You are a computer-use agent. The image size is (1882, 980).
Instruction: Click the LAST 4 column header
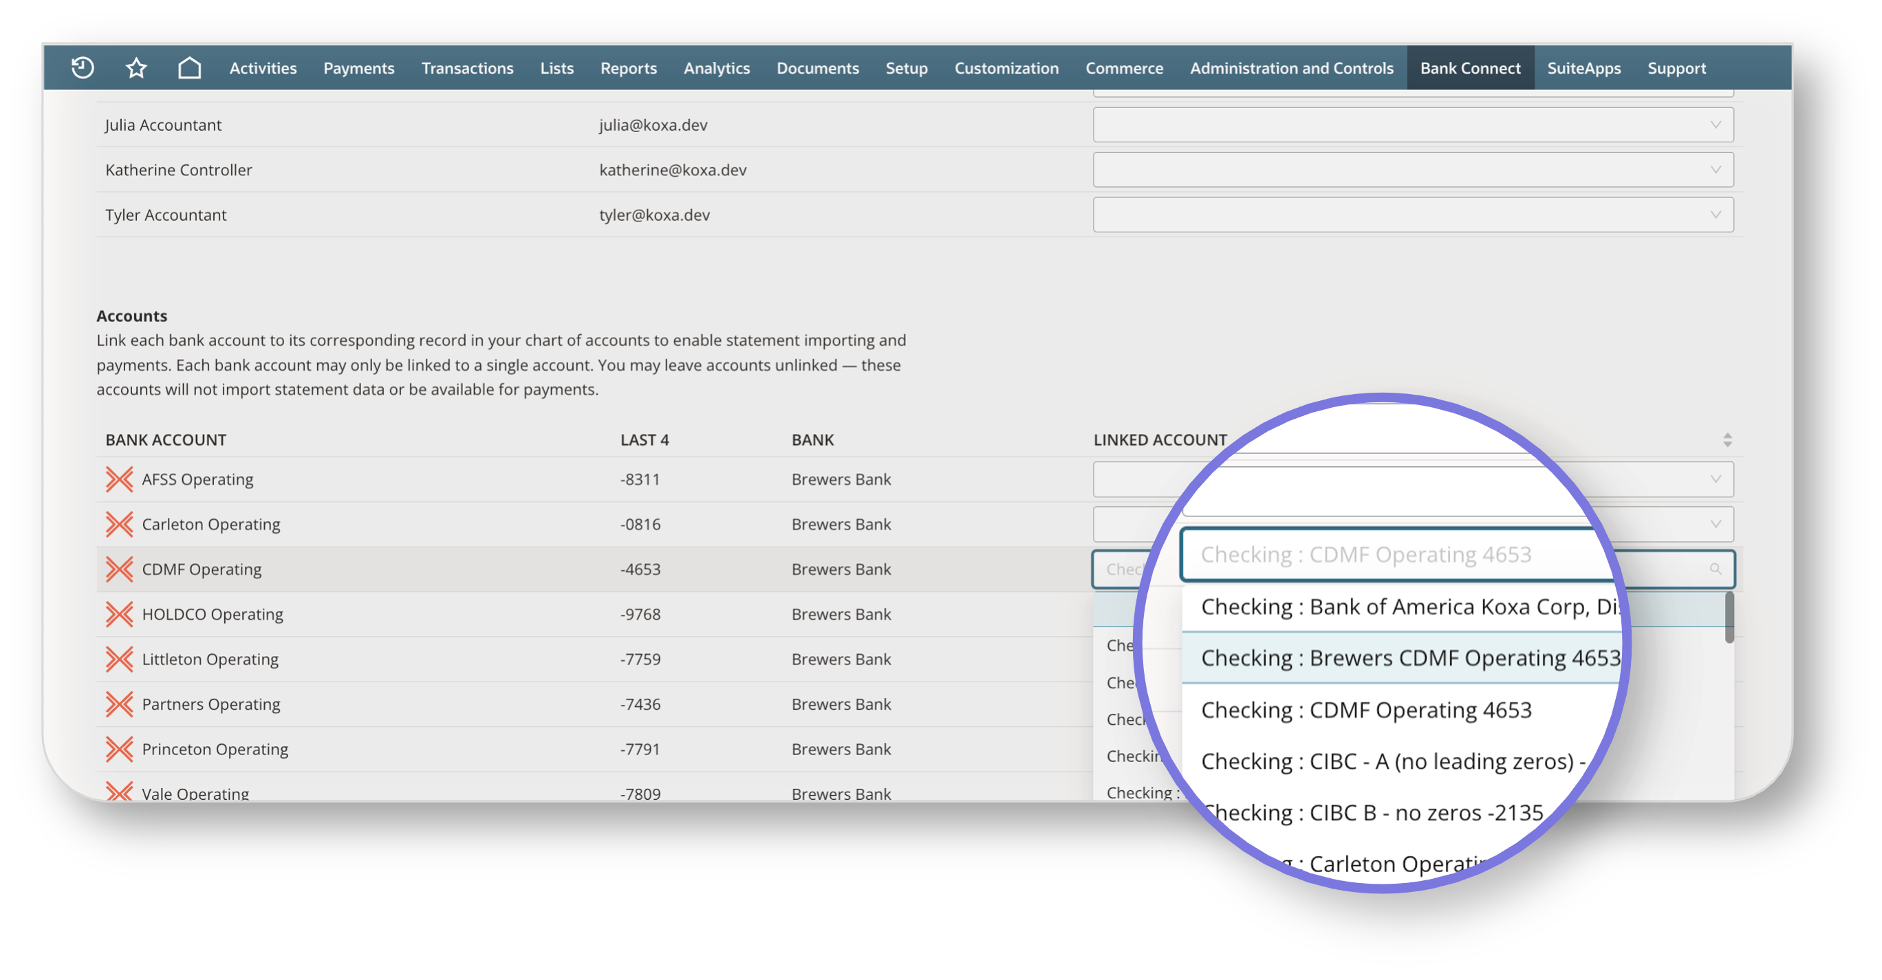tap(645, 439)
